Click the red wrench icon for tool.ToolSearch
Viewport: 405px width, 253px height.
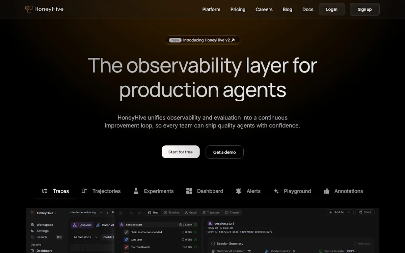(x=126, y=247)
